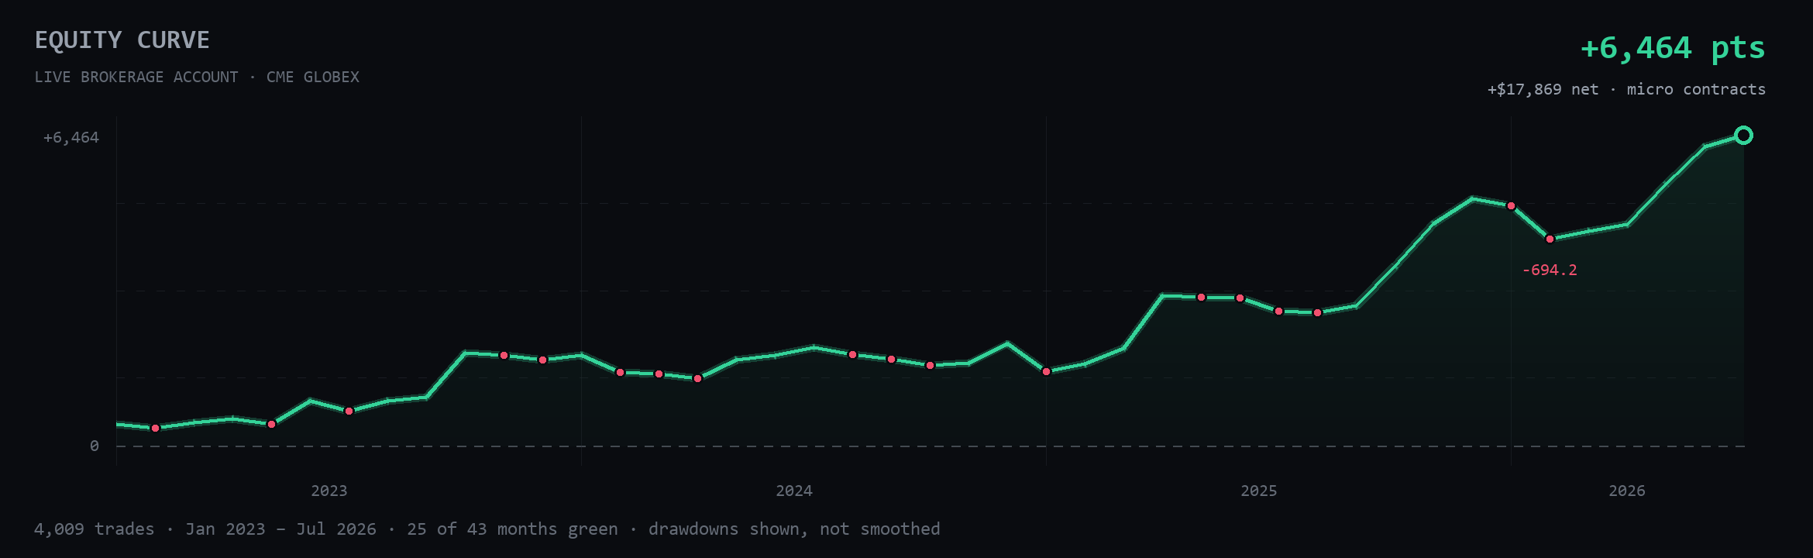
Task: Click the 2026 x-axis label
Action: 1627,491
